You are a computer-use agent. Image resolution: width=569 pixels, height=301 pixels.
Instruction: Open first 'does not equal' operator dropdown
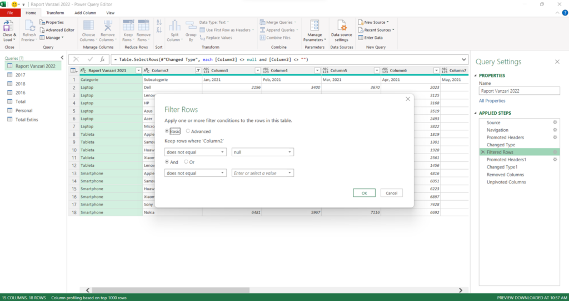click(196, 152)
